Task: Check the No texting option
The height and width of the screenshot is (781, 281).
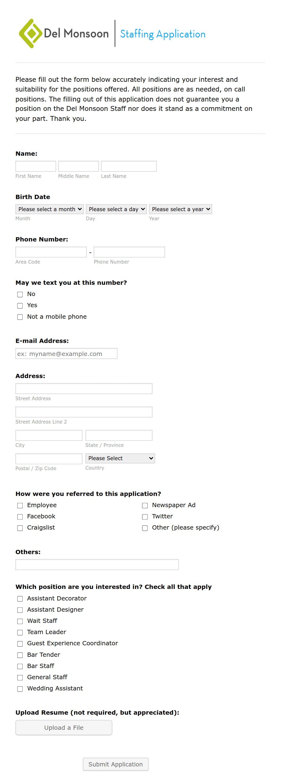Action: 20,294
